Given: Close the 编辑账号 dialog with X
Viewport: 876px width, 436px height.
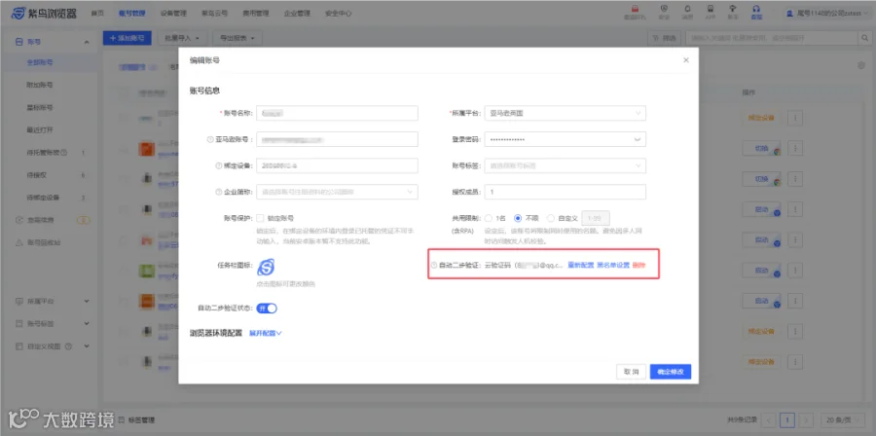Looking at the screenshot, I should point(686,59).
